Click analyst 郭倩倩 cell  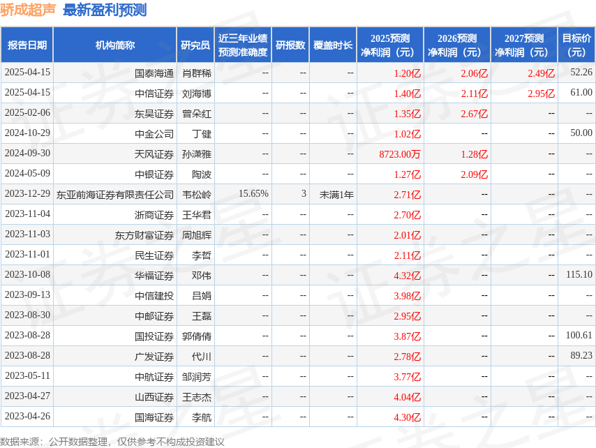[197, 336]
